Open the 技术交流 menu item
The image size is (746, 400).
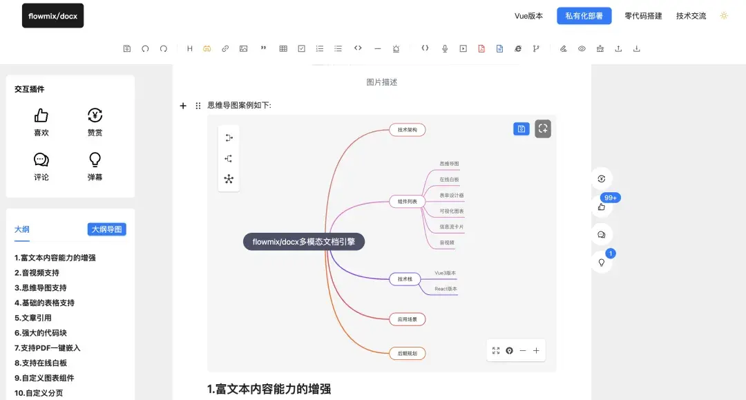point(691,16)
